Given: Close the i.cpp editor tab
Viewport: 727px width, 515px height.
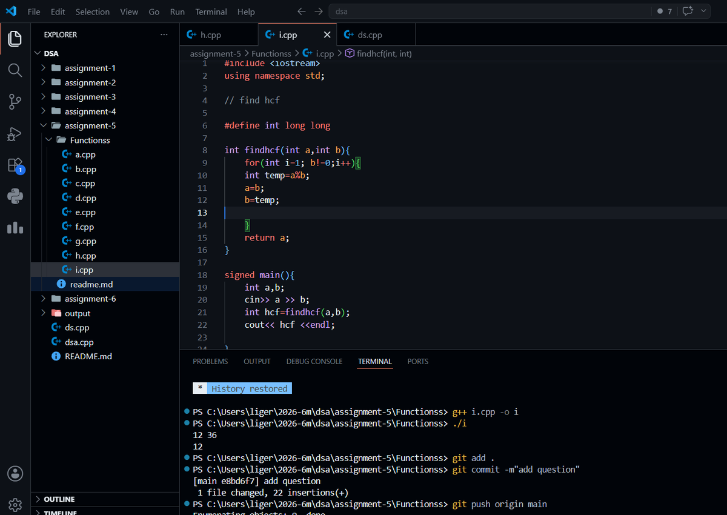Looking at the screenshot, I should click(x=327, y=35).
